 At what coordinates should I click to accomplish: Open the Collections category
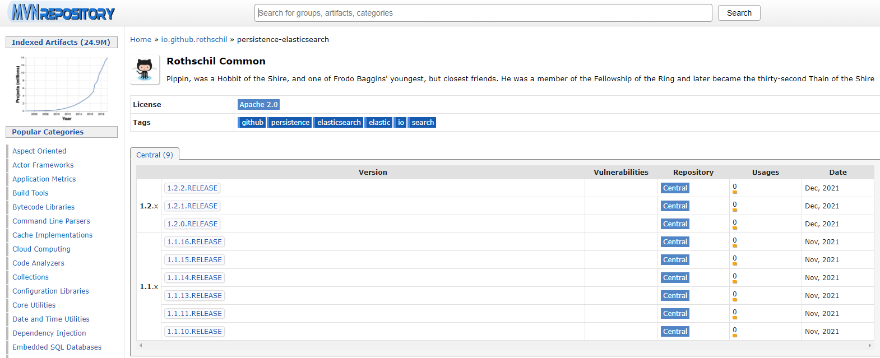[31, 277]
